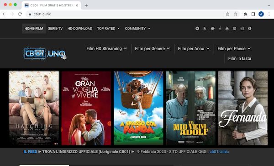Open Il Mio Vicino Adolf poster

coord(190,108)
